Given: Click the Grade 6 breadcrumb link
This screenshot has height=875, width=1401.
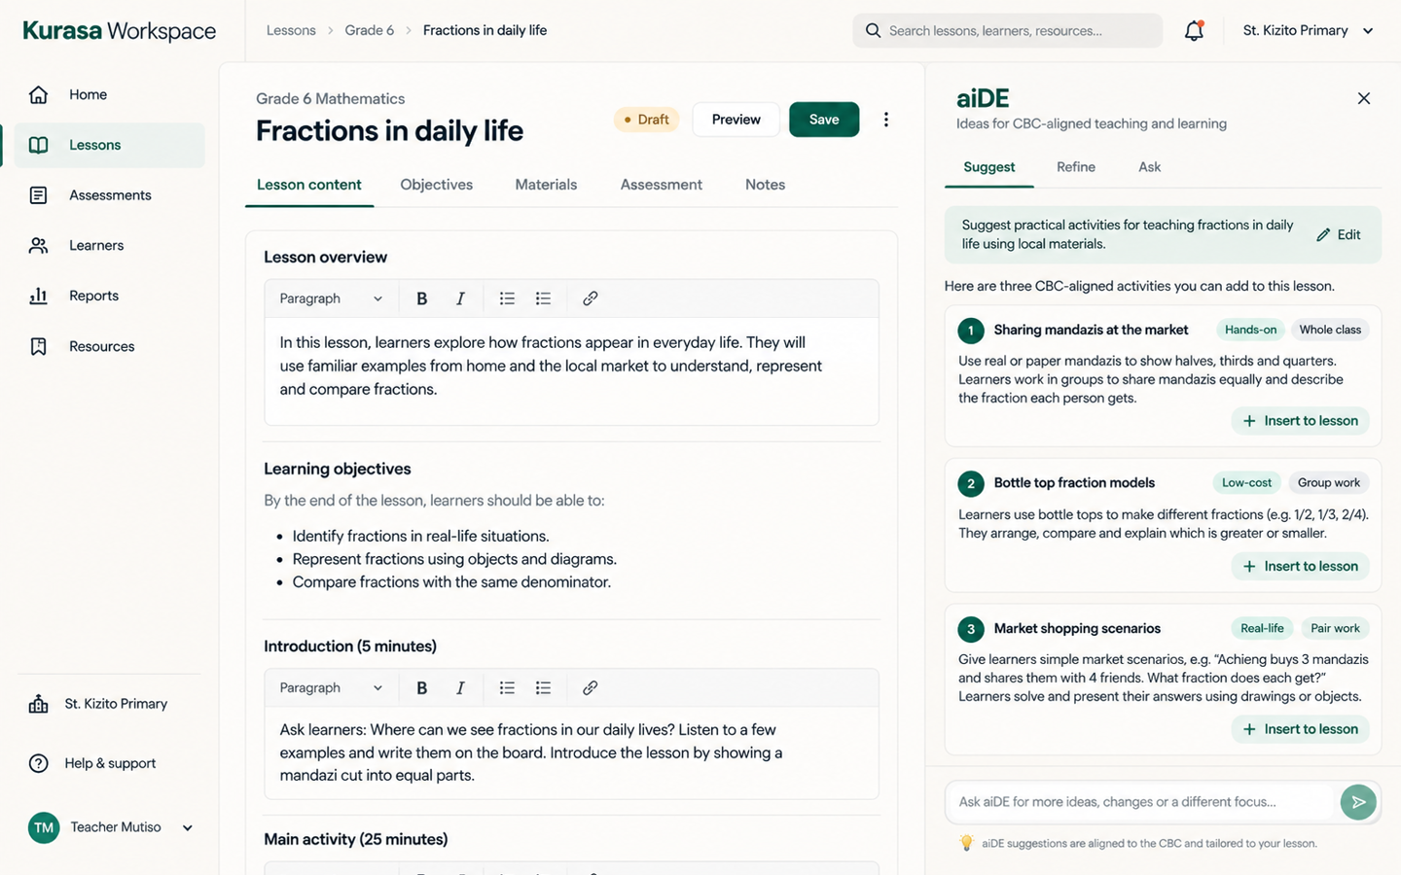Looking at the screenshot, I should click(370, 30).
